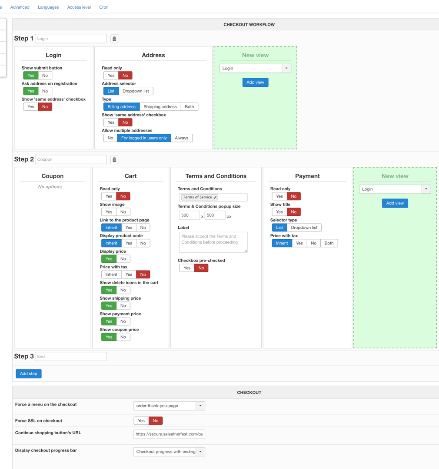Click pencil icon on Terms of Service tag

(x=215, y=197)
